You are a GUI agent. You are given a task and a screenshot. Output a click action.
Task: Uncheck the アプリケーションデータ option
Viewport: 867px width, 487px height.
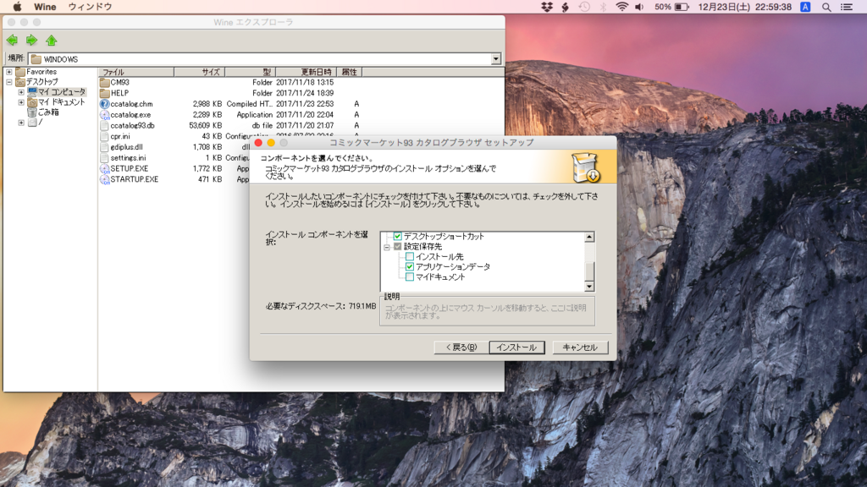click(x=410, y=266)
